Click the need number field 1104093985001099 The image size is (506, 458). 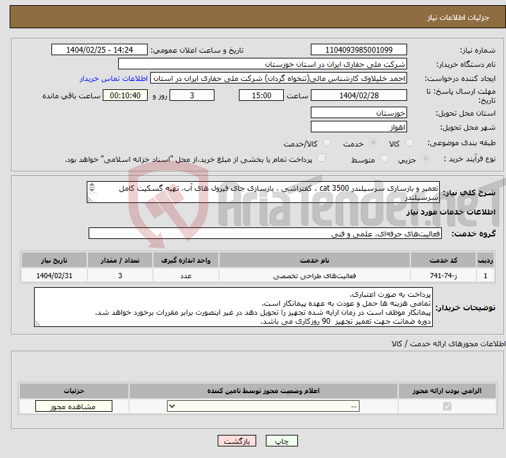pos(358,49)
